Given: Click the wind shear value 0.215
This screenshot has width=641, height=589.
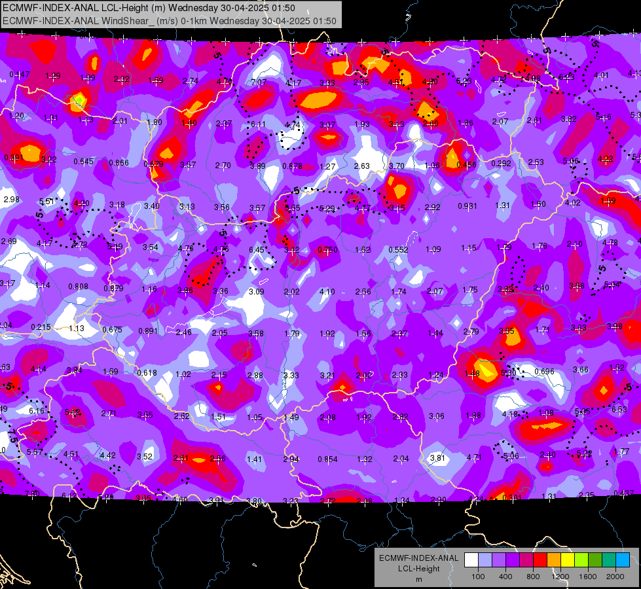Looking at the screenshot, I should coord(41,327).
